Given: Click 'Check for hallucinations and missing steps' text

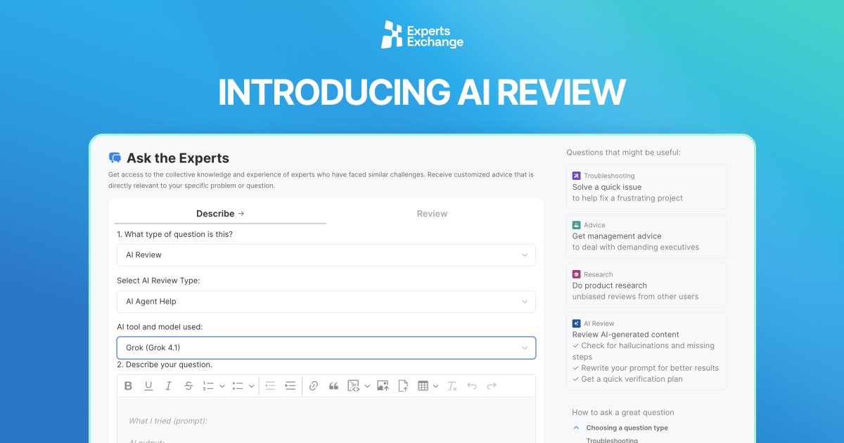Looking at the screenshot, I should tap(644, 351).
